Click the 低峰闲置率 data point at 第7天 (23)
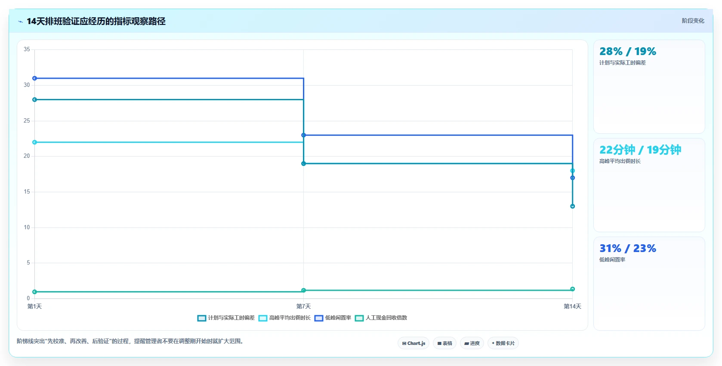The image size is (722, 366). pyautogui.click(x=304, y=135)
